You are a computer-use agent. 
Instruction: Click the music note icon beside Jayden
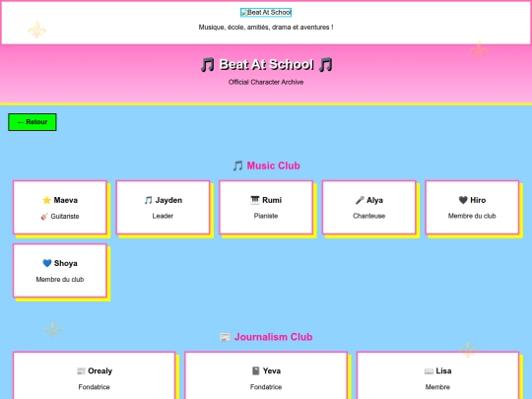148,200
